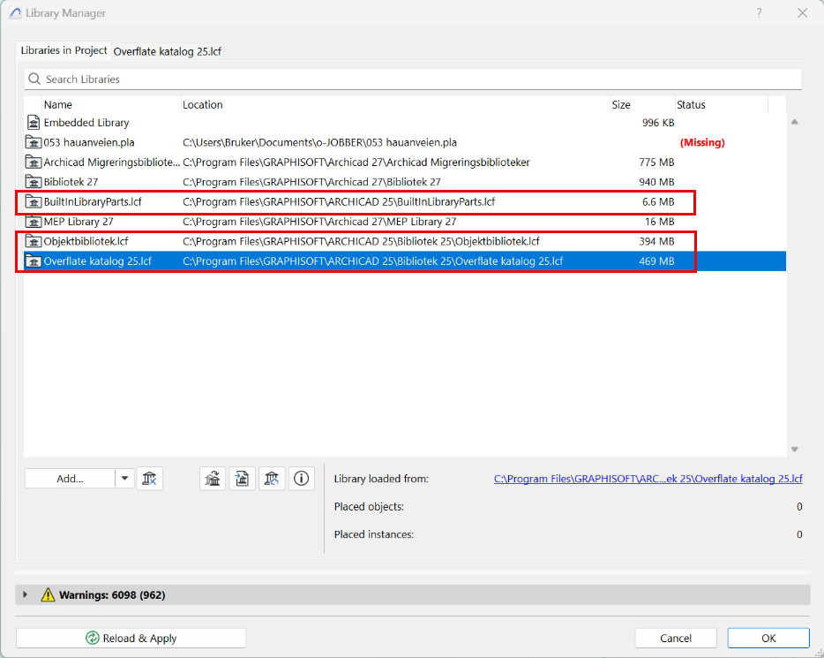Viewport: 824px width, 658px height.
Task: Click the Embedded Library row icon
Action: 34,123
